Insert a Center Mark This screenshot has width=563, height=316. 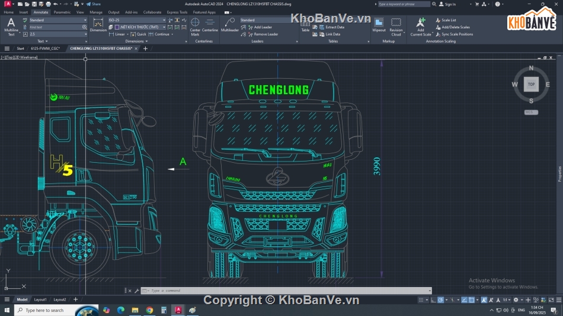(195, 27)
